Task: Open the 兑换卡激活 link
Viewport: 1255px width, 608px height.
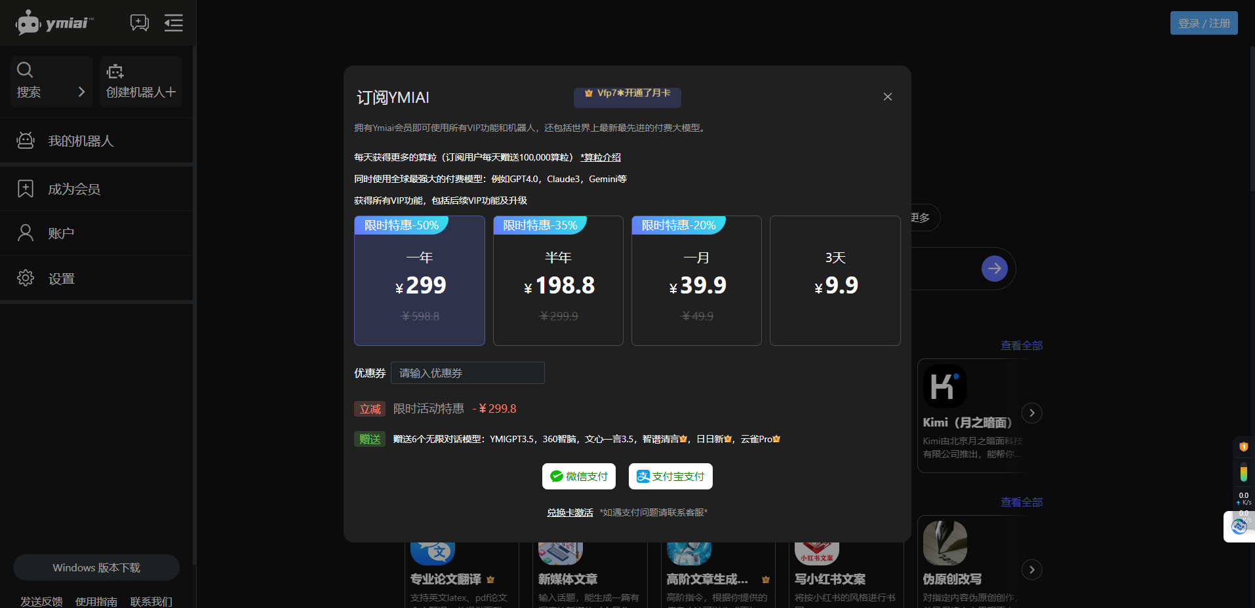Action: click(x=569, y=512)
